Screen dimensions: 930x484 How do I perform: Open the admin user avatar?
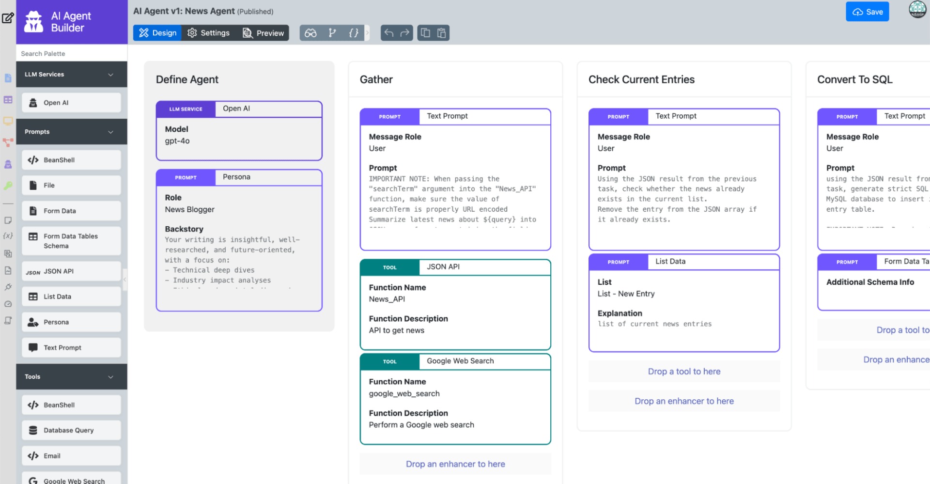click(917, 10)
